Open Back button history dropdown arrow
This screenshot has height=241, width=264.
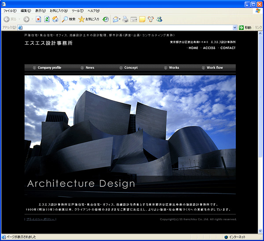click(19, 19)
